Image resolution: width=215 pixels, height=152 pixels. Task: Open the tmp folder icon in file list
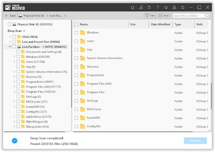(x=83, y=50)
